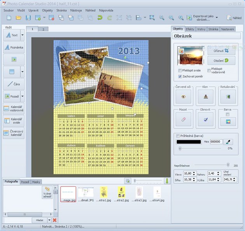Delete the page with red-minus icon
This screenshot has width=245, height=231.
tap(51, 18)
